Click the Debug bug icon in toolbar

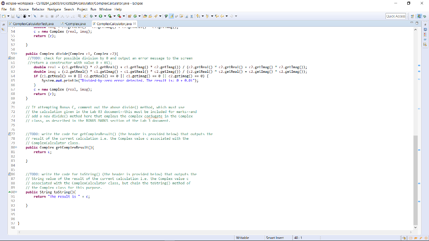91,16
